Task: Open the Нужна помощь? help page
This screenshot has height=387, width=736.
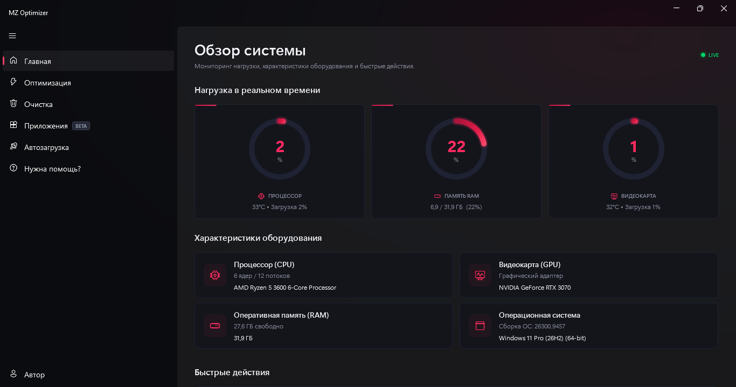Action: [88, 168]
